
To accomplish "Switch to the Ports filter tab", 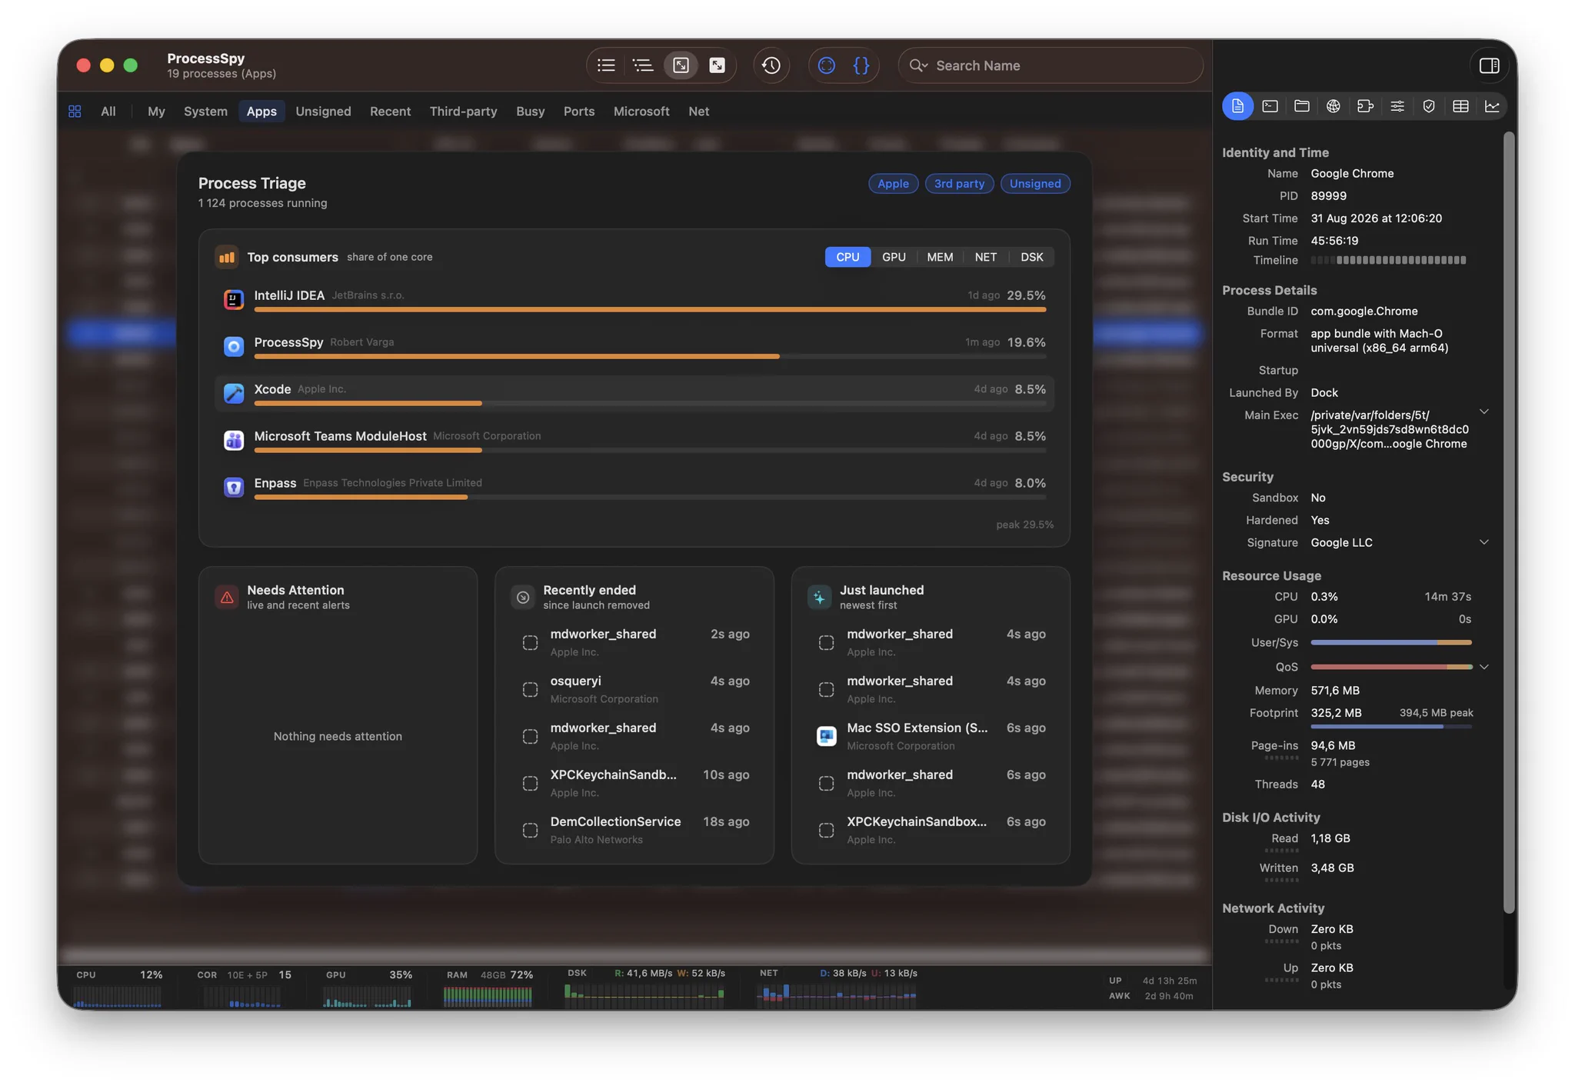I will [578, 112].
